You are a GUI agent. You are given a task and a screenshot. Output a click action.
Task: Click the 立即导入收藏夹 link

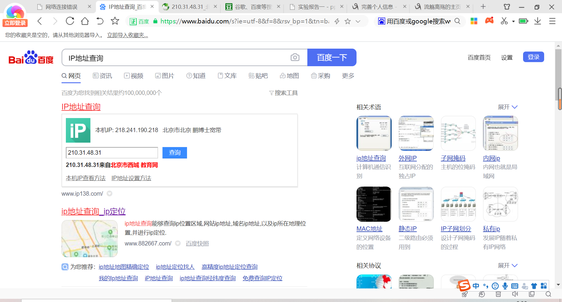tap(128, 35)
